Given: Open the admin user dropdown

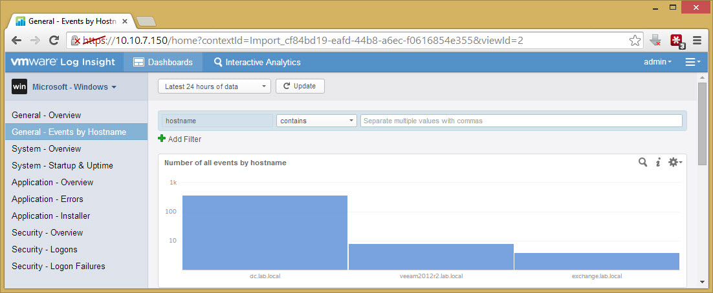Looking at the screenshot, I should pos(657,62).
